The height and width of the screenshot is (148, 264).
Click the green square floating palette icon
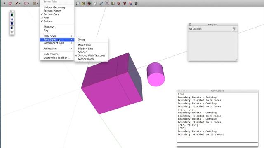pyautogui.click(x=12, y=15)
